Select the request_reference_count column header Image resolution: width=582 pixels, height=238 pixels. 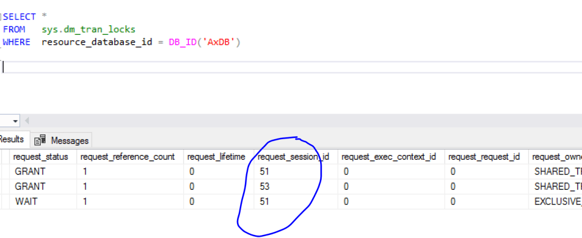(x=127, y=157)
